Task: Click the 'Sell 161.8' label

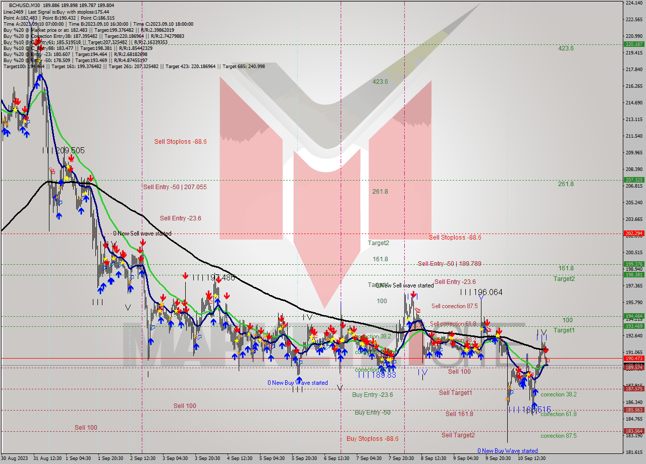Action: pos(459,414)
